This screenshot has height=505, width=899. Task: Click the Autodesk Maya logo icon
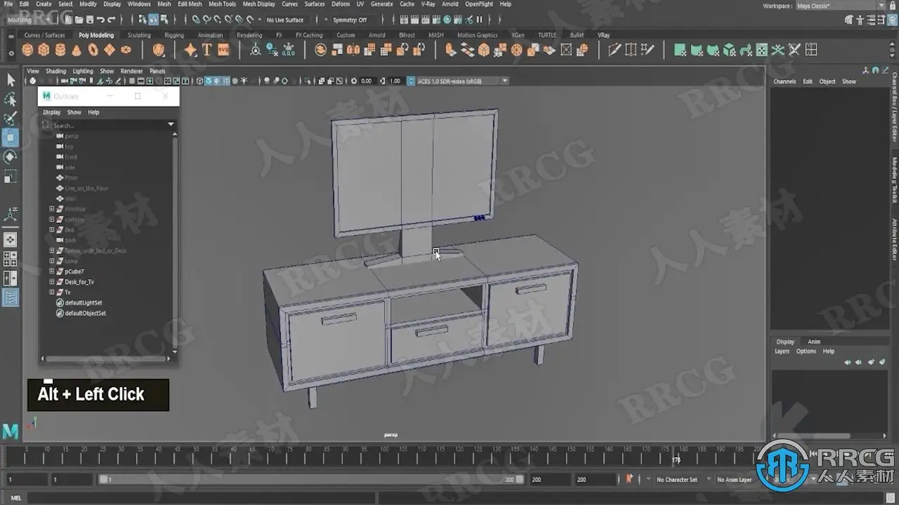pos(11,431)
